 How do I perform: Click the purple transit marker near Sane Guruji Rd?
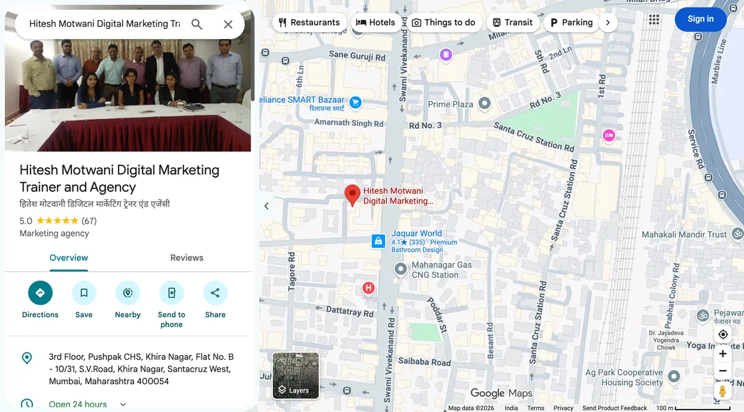pyautogui.click(x=446, y=55)
